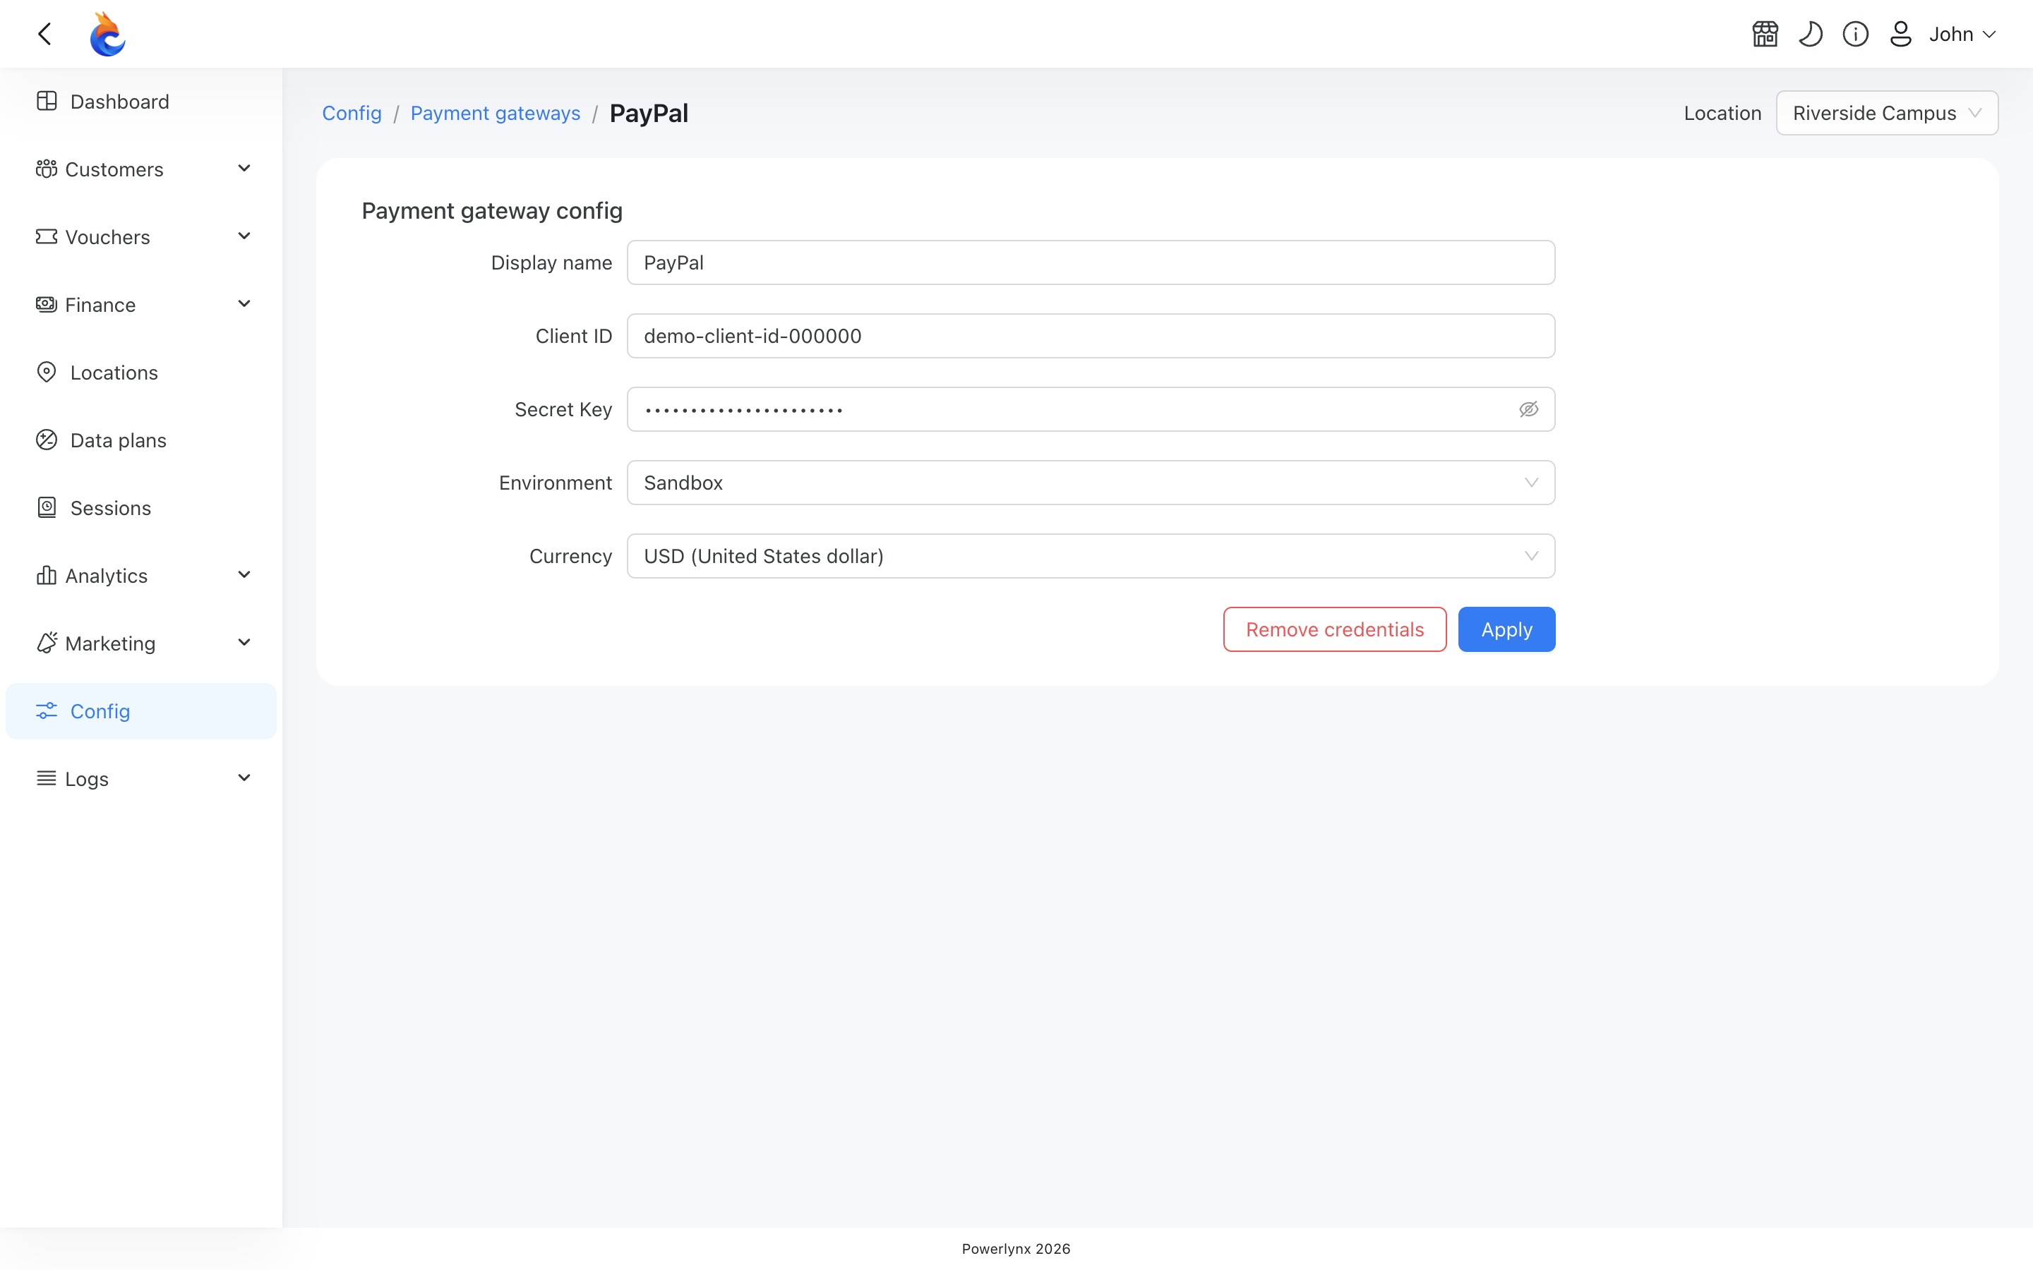Click the Analytics bar chart icon
Image resolution: width=2033 pixels, height=1270 pixels.
pos(46,575)
